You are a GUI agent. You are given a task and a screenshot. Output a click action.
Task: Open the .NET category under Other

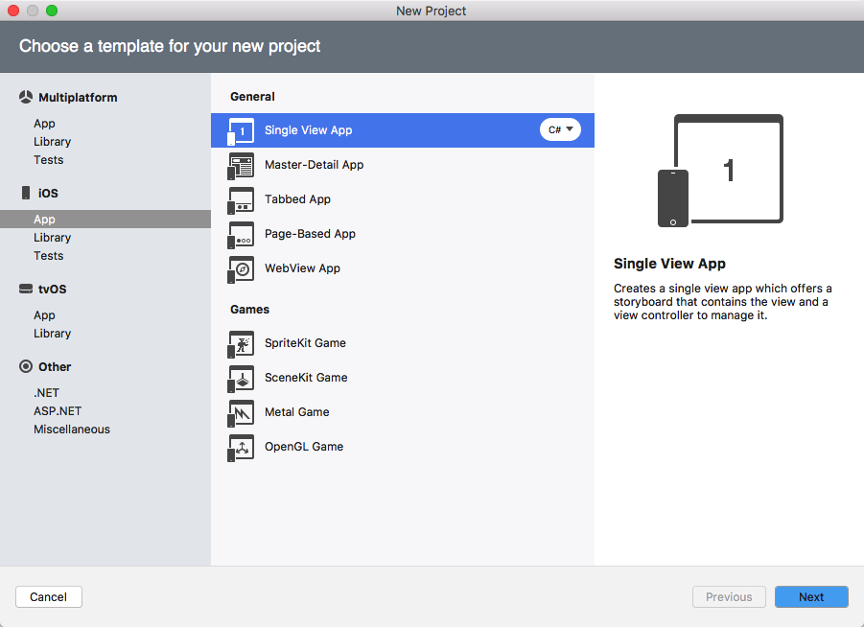point(47,393)
